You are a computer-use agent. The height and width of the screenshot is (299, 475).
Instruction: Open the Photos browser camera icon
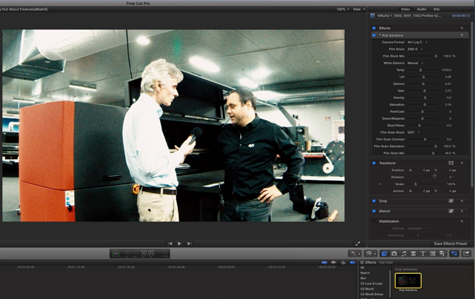tap(394, 254)
